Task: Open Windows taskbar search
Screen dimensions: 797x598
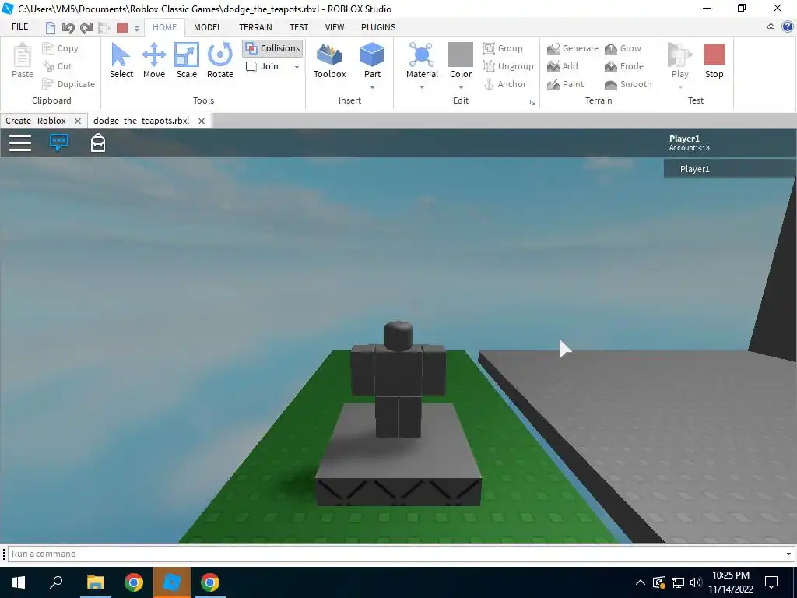Action: point(56,582)
